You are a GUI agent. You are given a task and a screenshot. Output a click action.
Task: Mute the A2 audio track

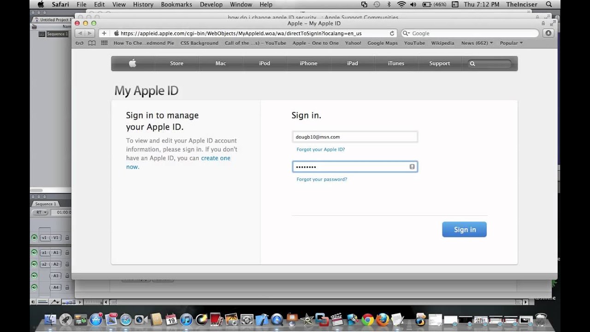click(34, 264)
